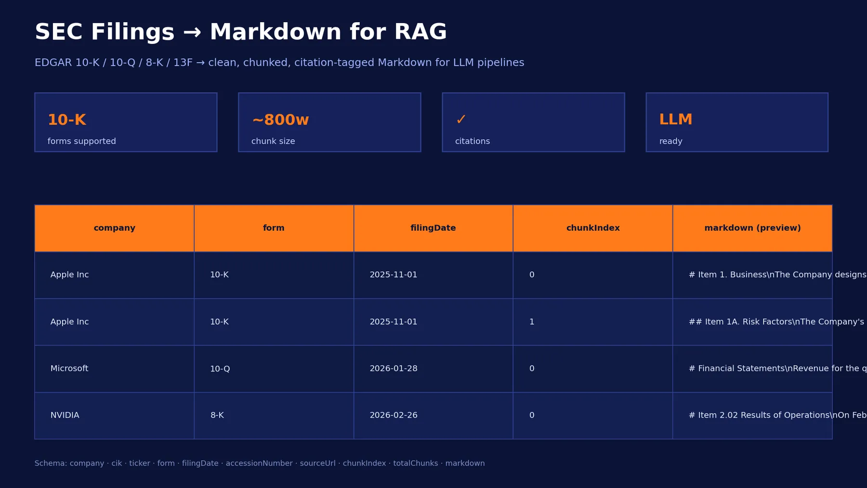The width and height of the screenshot is (867, 488).
Task: Click the orange checkmark citations icon
Action: pyautogui.click(x=461, y=119)
